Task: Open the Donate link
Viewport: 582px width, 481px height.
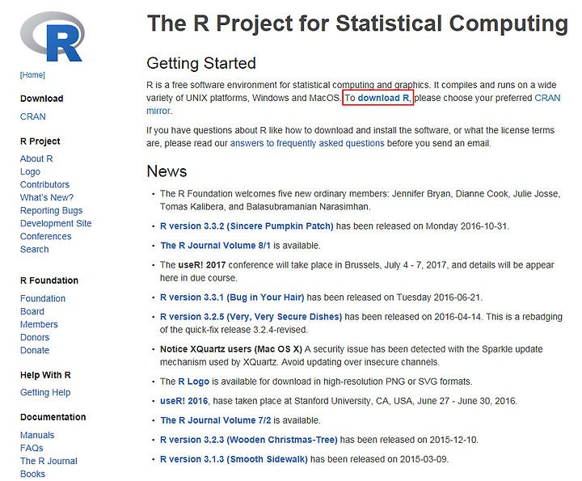Action: click(35, 350)
